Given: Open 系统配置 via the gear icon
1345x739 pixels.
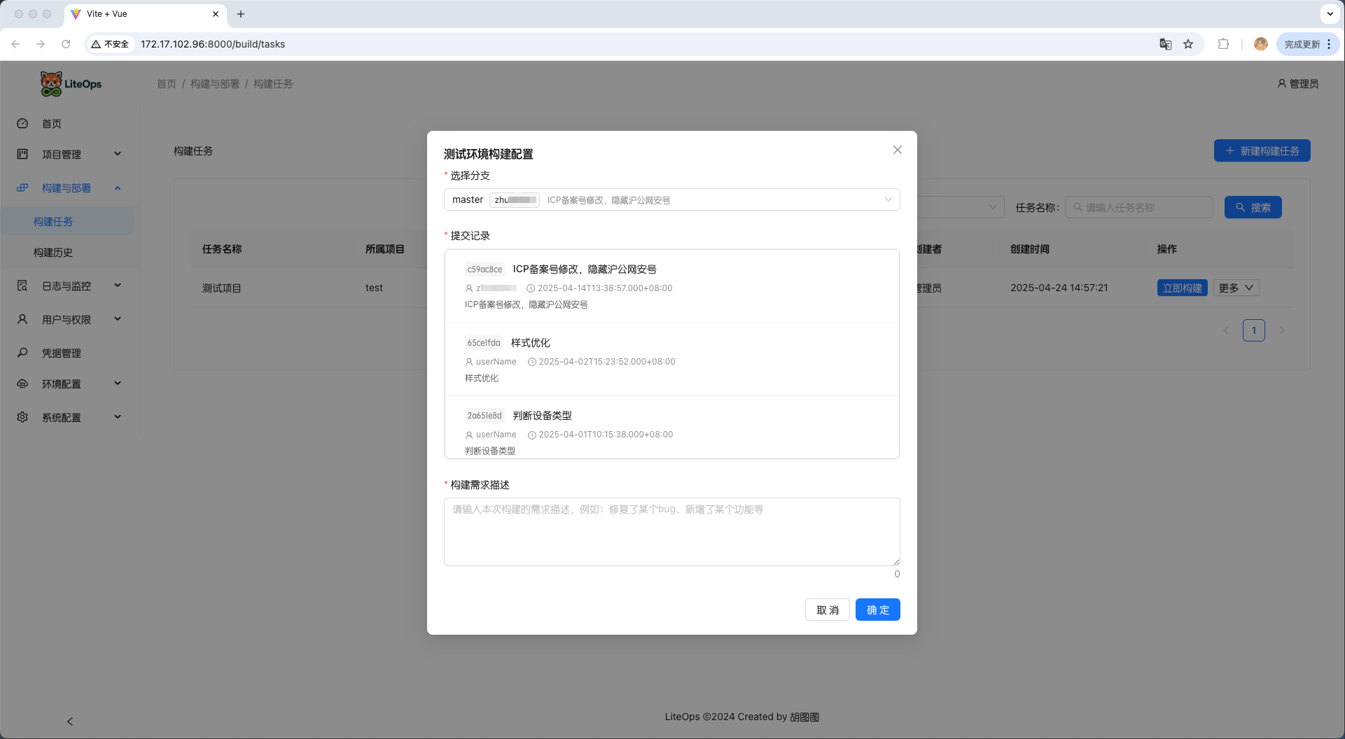Looking at the screenshot, I should 22,417.
